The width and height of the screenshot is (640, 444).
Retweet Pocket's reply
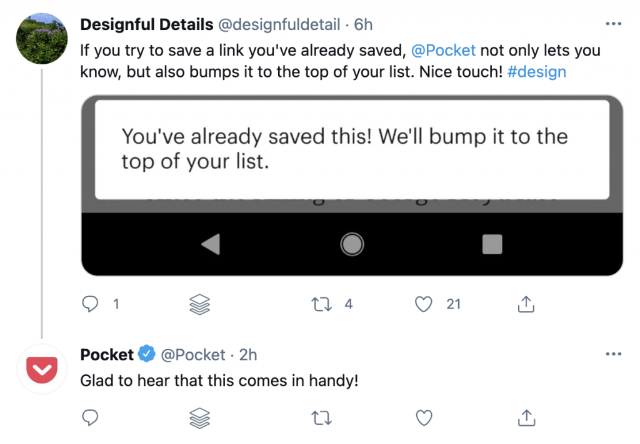point(321,418)
